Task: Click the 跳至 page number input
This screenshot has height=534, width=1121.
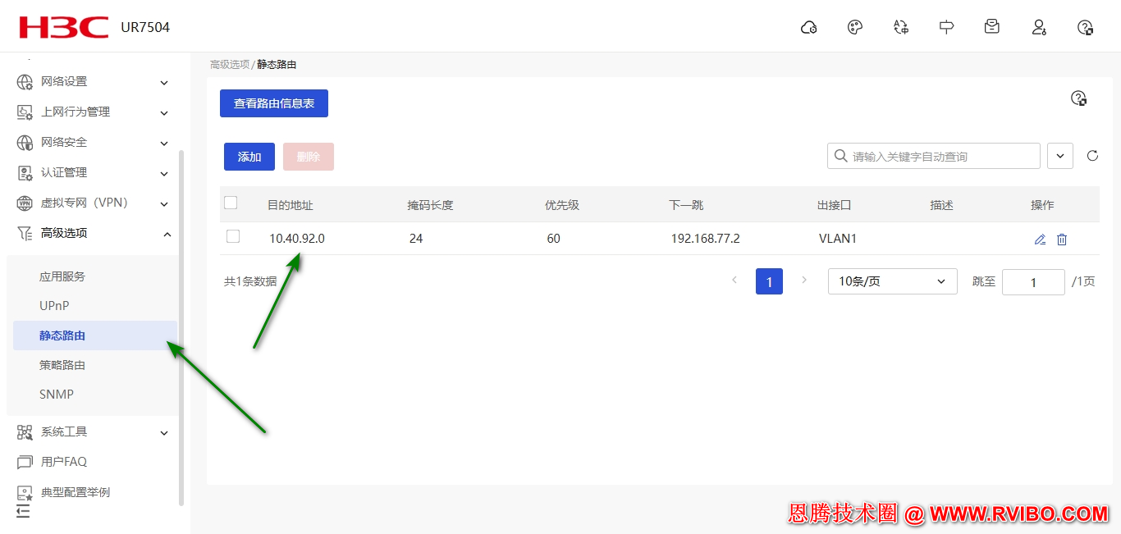Action: pos(1034,282)
